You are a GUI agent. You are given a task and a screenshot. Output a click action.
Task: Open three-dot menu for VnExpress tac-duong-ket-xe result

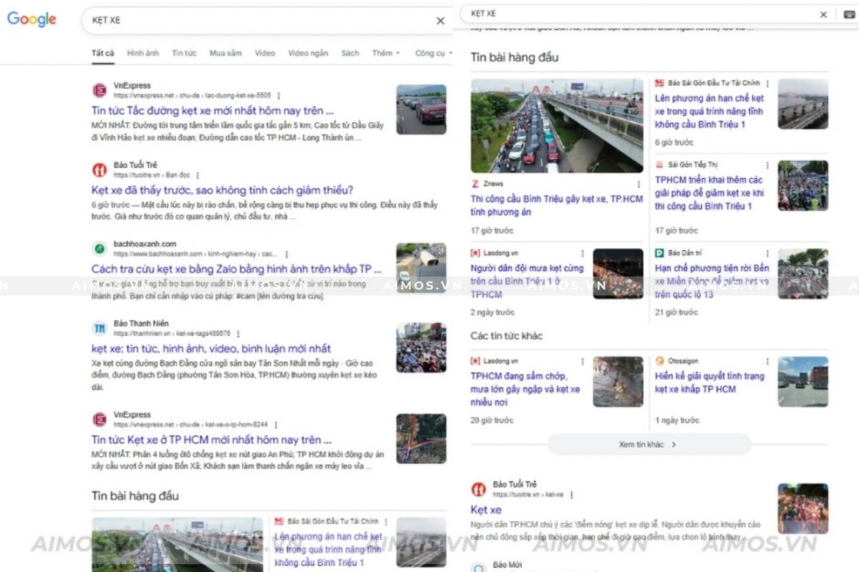(278, 96)
